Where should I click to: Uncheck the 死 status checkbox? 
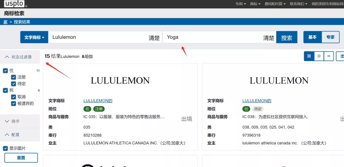[5, 90]
